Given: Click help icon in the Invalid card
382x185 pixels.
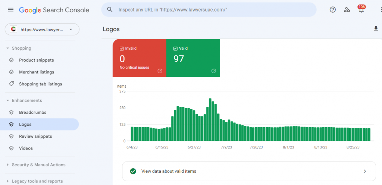Looking at the screenshot, I should (x=160, y=71).
